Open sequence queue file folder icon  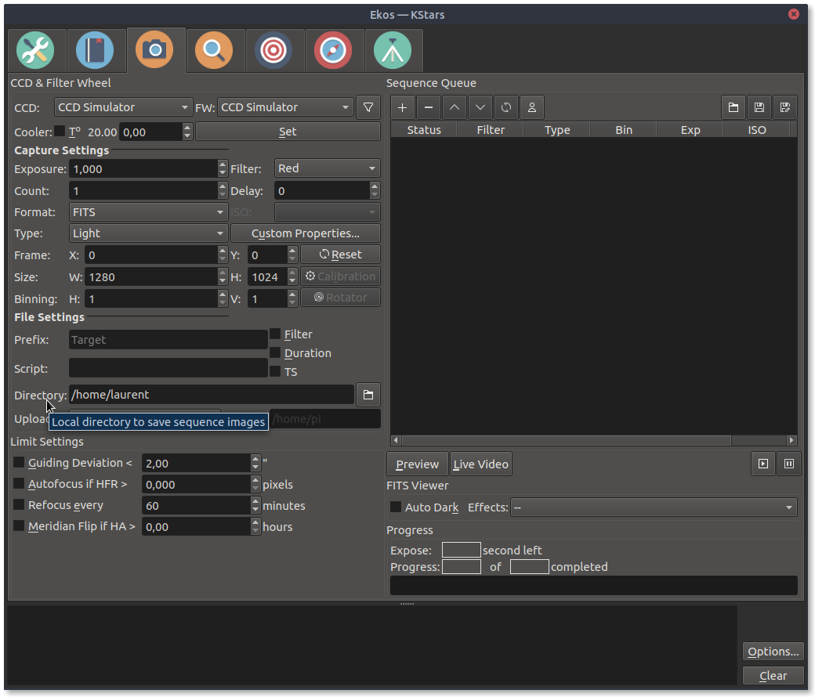(x=733, y=107)
